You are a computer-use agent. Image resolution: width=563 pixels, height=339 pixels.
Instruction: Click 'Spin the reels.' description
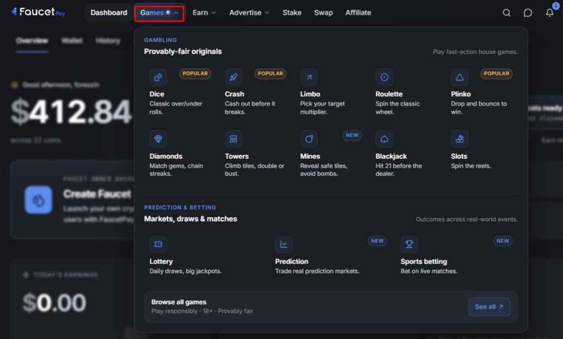[471, 166]
